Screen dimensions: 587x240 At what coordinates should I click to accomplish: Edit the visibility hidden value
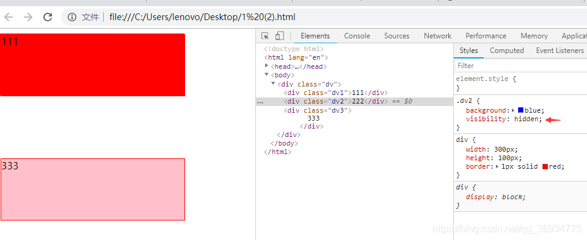click(527, 119)
